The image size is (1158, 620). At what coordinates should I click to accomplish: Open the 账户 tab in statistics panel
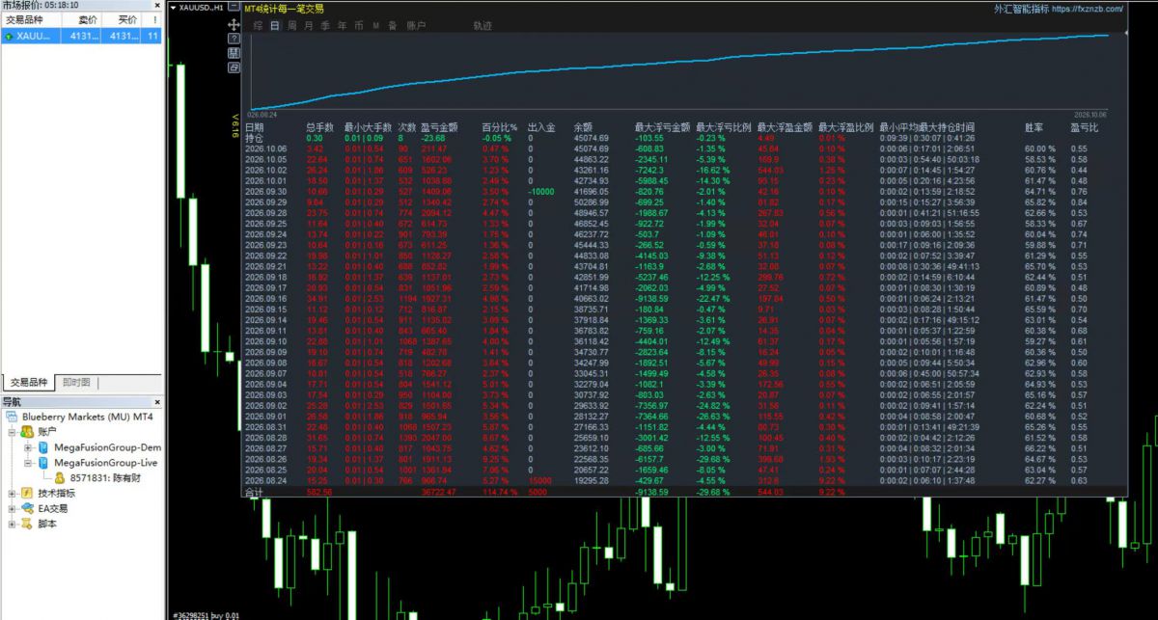coord(416,25)
